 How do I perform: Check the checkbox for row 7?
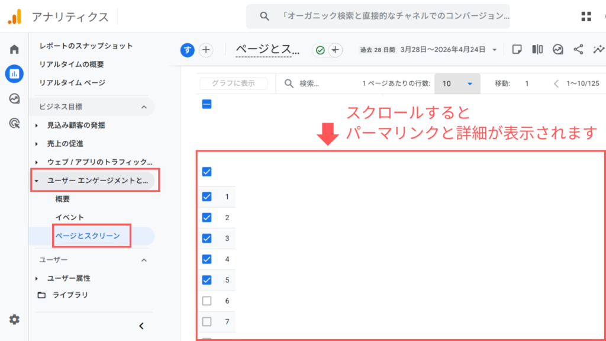pyautogui.click(x=207, y=321)
